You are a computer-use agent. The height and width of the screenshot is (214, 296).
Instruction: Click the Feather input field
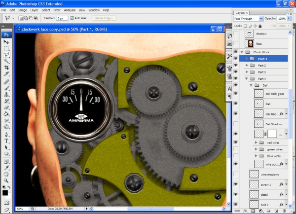62,18
